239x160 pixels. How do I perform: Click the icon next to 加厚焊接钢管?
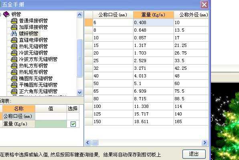[x=14, y=27]
